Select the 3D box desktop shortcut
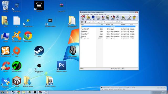 point(17,82)
